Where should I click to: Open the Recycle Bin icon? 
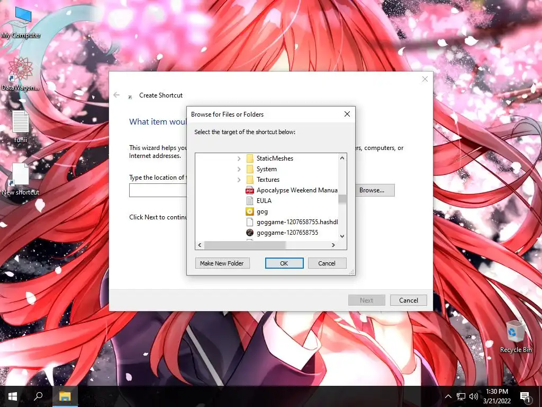pyautogui.click(x=516, y=337)
